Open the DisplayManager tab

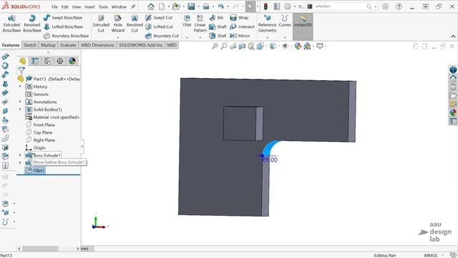tap(72, 61)
